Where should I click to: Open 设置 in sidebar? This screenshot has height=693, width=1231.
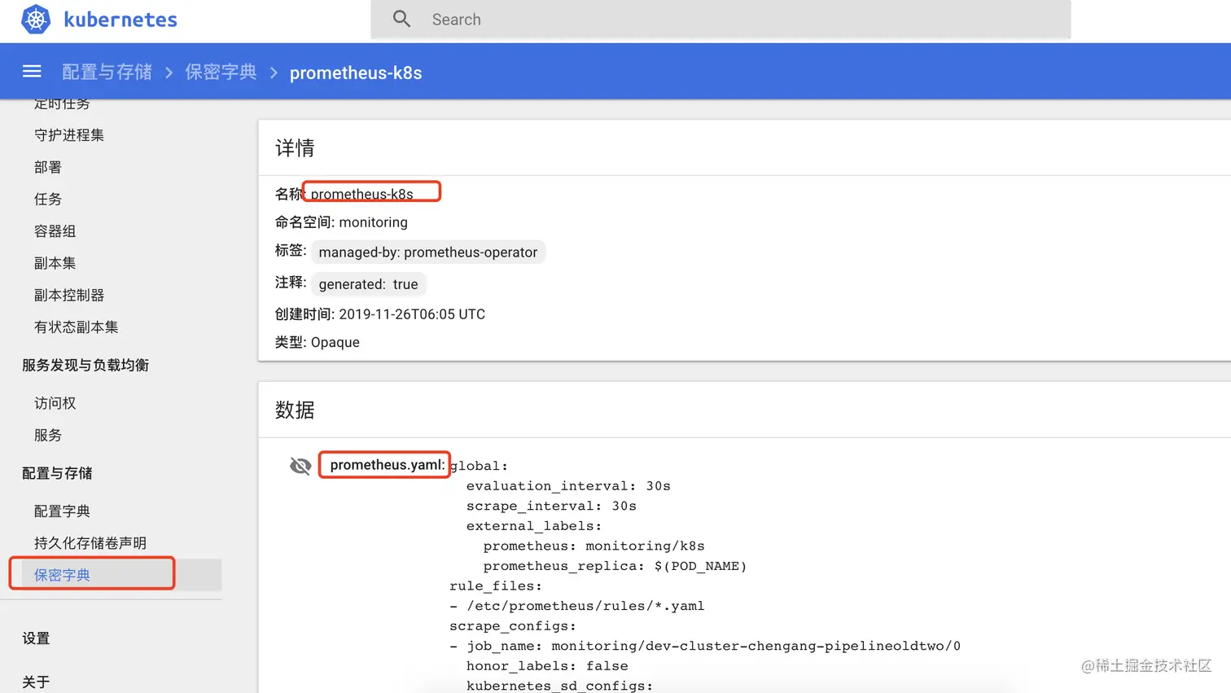tap(36, 638)
